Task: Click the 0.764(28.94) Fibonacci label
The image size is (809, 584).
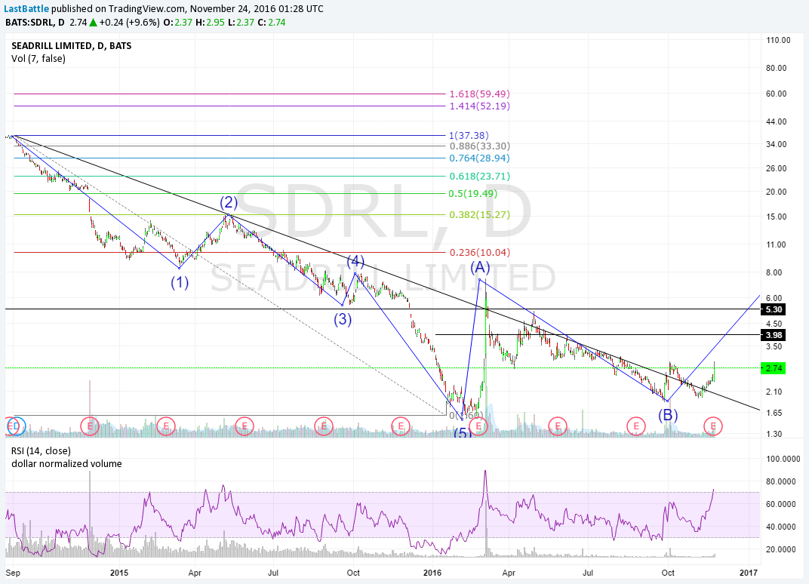Action: 479,158
